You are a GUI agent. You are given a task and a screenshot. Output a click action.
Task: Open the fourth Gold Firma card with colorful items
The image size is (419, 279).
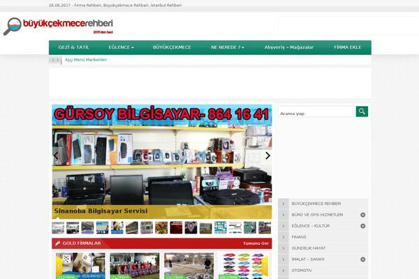[243, 266]
